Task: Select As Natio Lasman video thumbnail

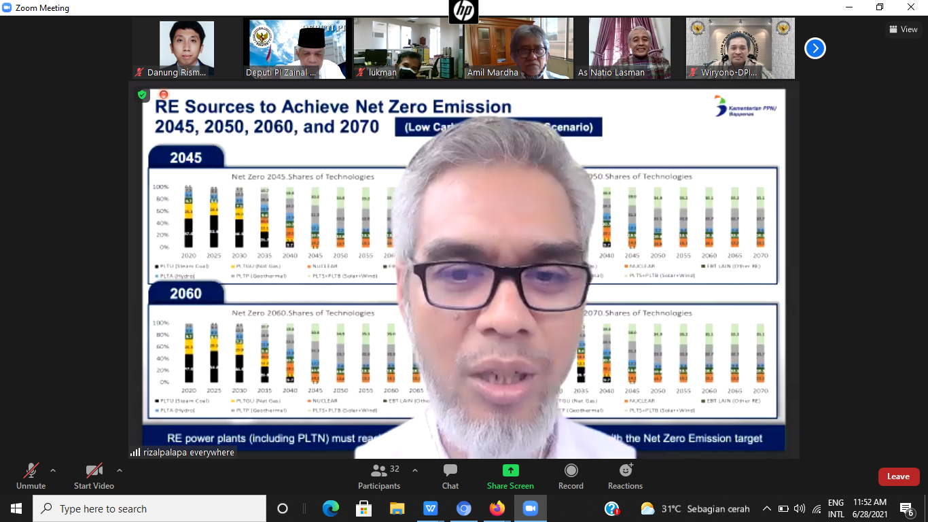Action: [x=628, y=48]
